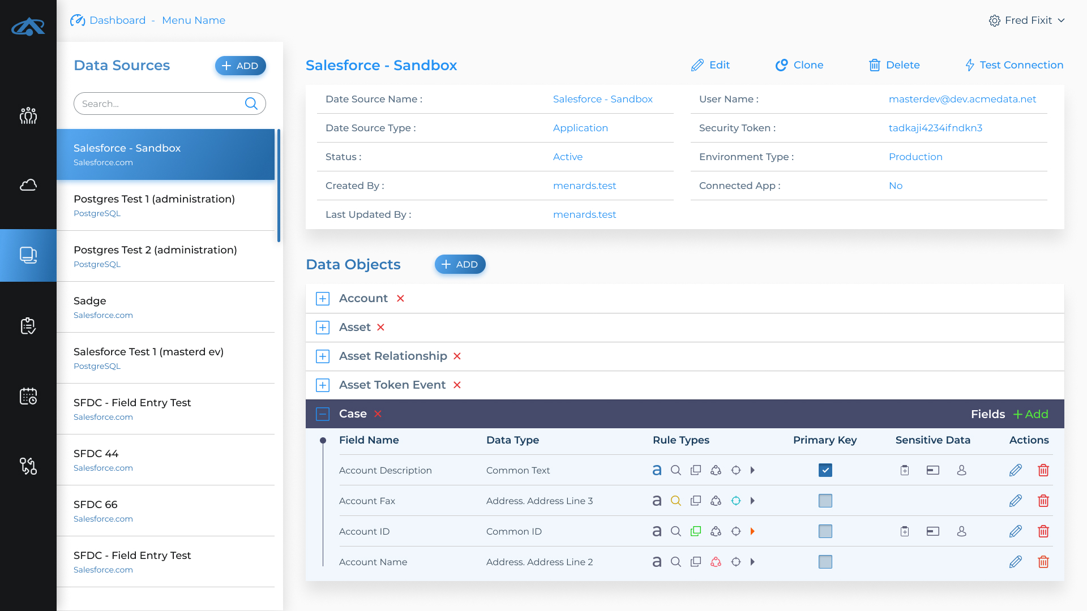Edit the Account ID field with pencil
Viewport: 1087px width, 611px height.
tap(1015, 531)
